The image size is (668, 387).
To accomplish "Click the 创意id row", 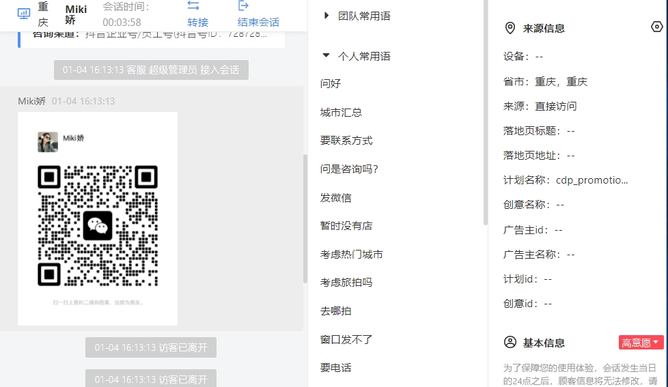I will tap(527, 304).
